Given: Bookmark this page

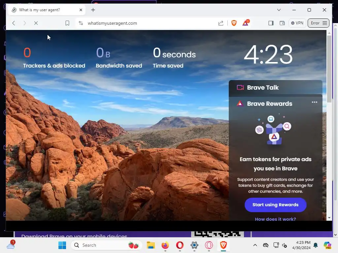Looking at the screenshot, I should click(x=67, y=23).
